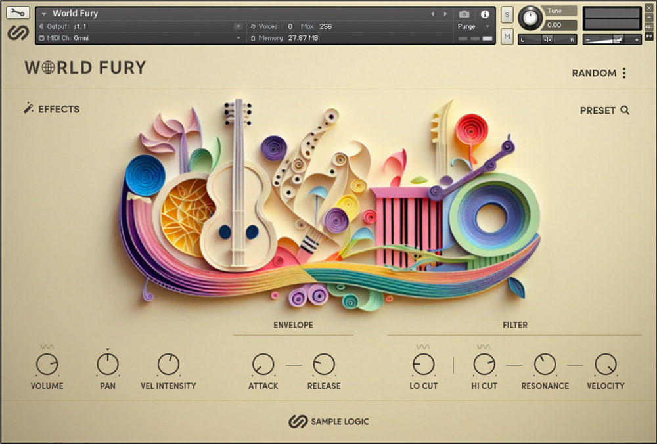Viewport: 657px width, 444px height.
Task: Open the Effects page
Action: pyautogui.click(x=58, y=109)
